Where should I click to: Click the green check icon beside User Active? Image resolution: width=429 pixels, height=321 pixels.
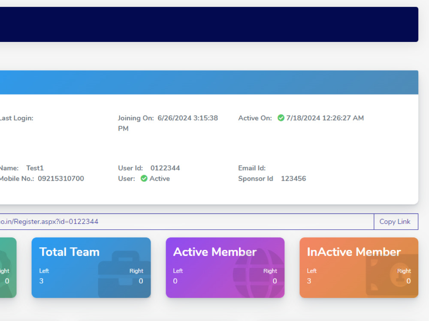[x=144, y=178]
